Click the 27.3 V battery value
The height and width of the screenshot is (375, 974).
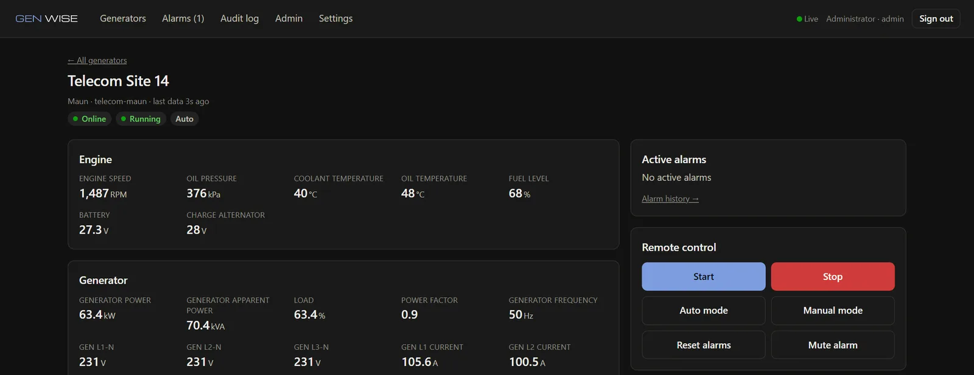point(94,230)
